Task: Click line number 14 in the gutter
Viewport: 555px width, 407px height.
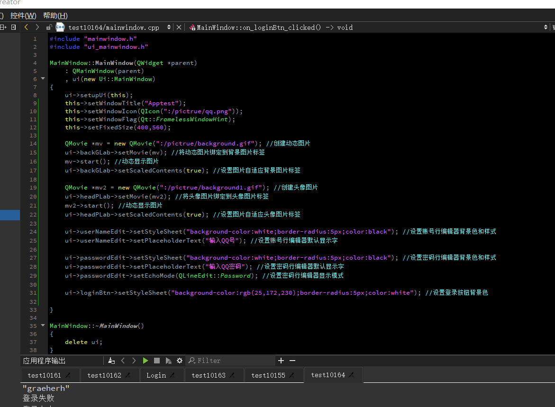Action: click(x=33, y=144)
